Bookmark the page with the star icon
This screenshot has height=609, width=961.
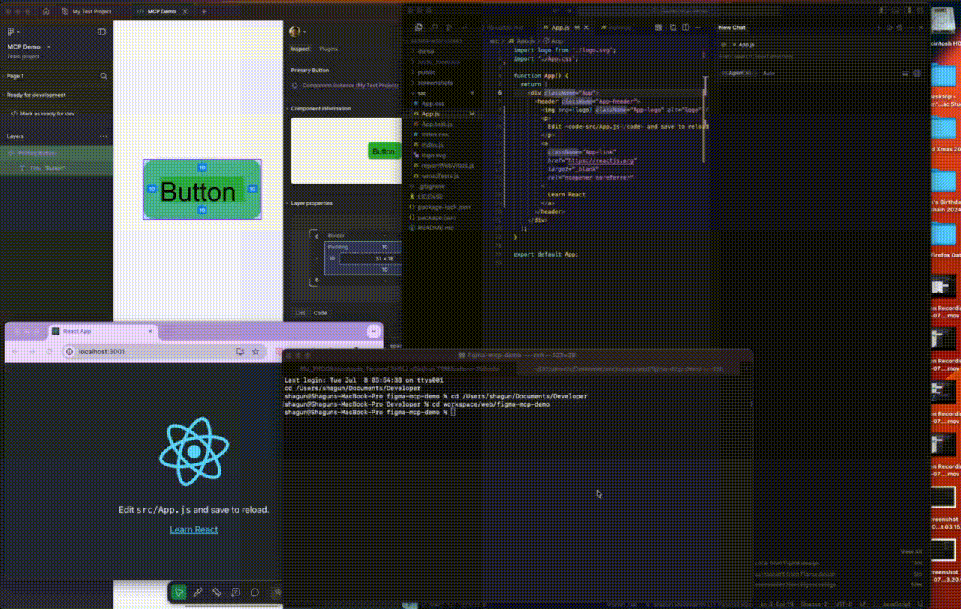tap(255, 351)
